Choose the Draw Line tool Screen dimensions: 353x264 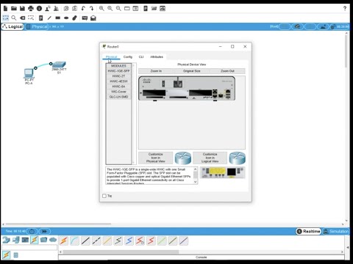pyautogui.click(x=49, y=18)
